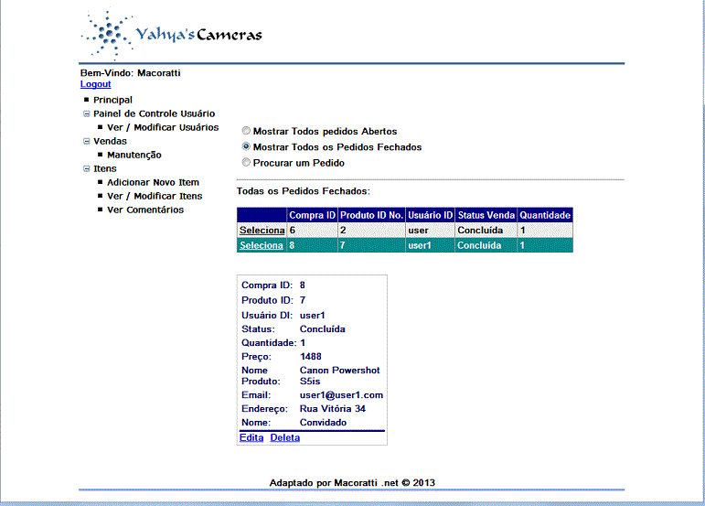Click Deleta link in order details
The width and height of the screenshot is (705, 506).
(284, 437)
